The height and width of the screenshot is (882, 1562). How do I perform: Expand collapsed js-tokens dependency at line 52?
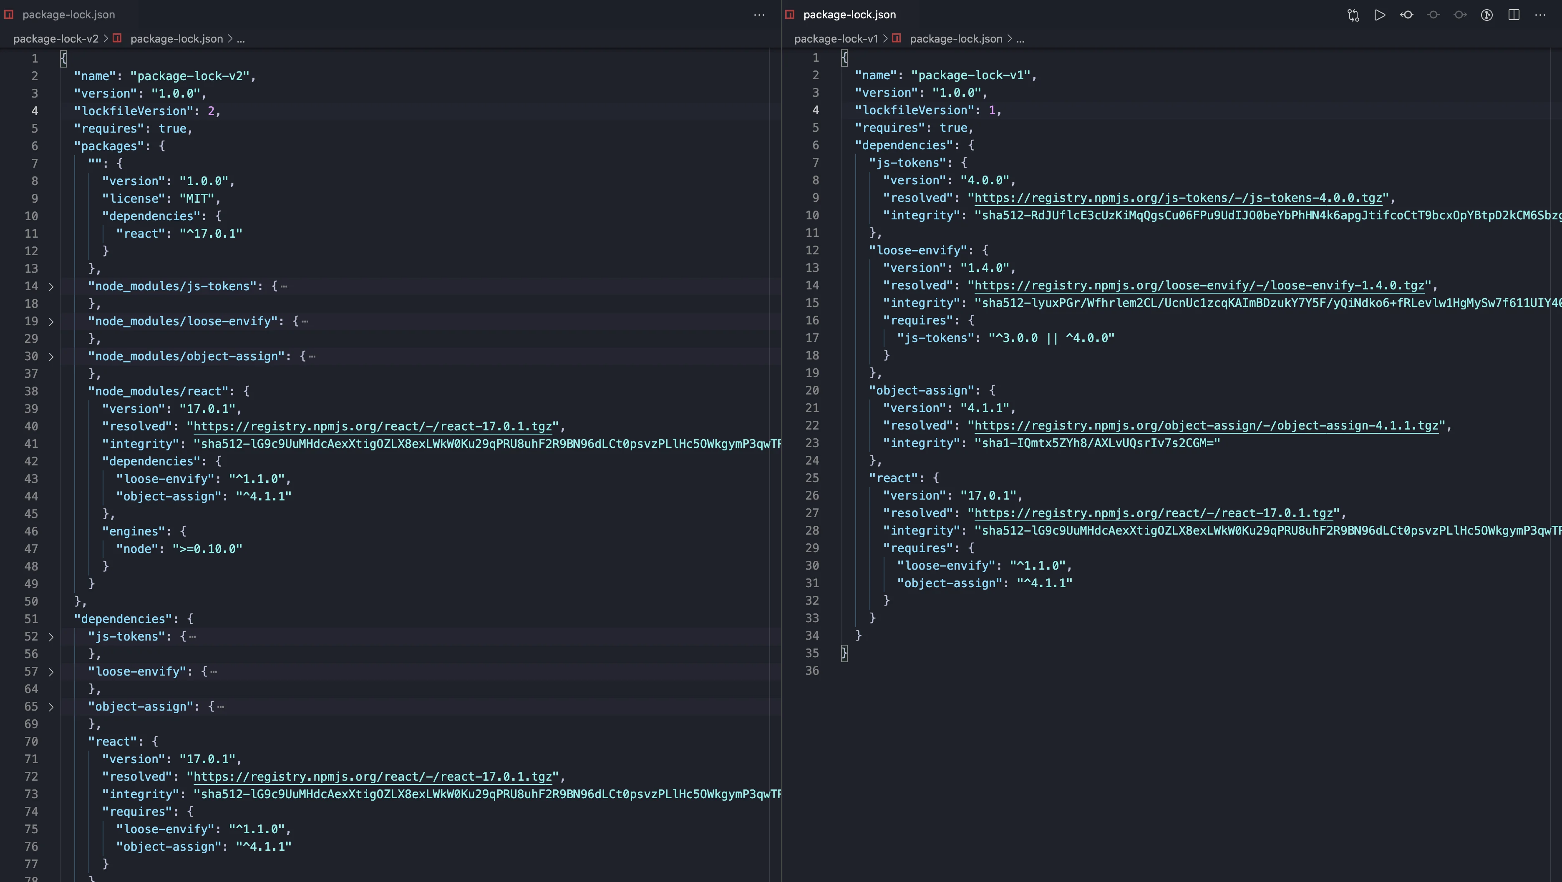[x=51, y=636]
